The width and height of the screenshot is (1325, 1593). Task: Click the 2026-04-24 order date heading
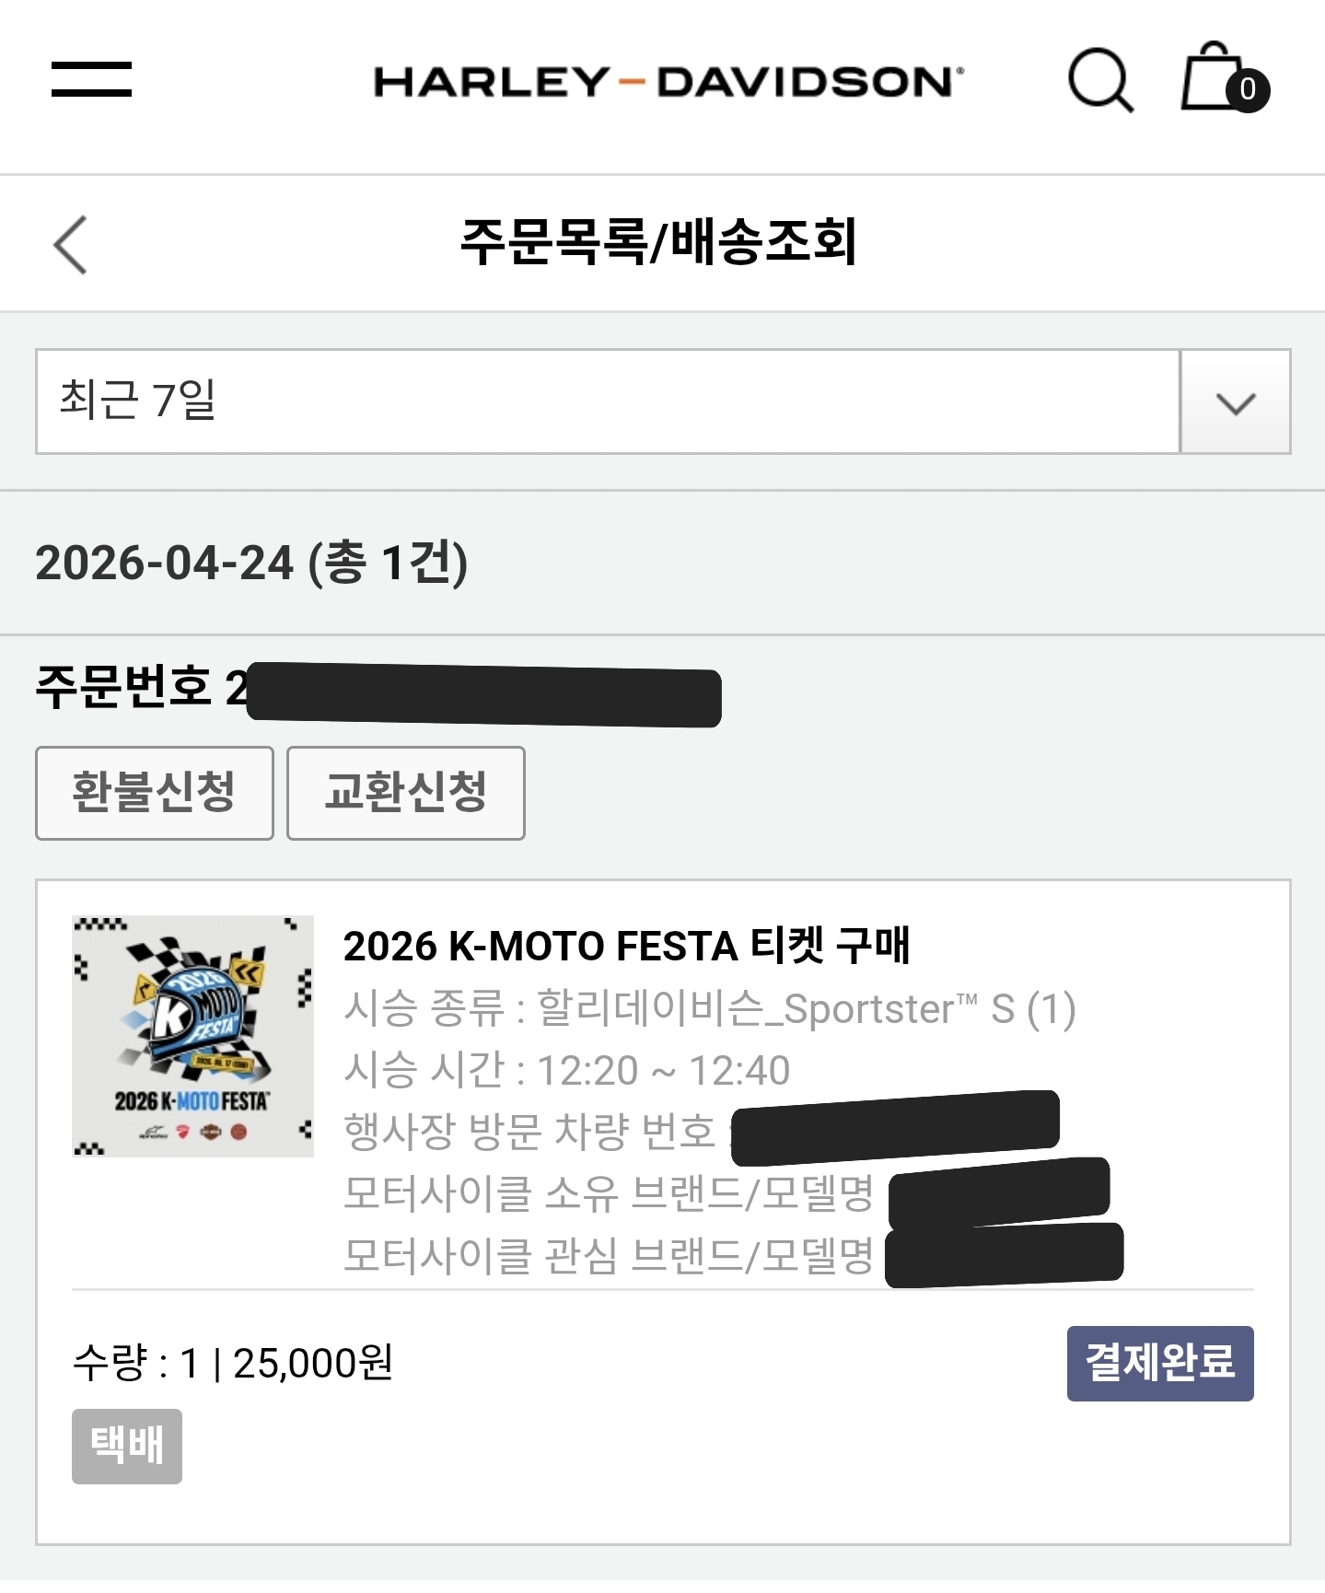click(251, 563)
